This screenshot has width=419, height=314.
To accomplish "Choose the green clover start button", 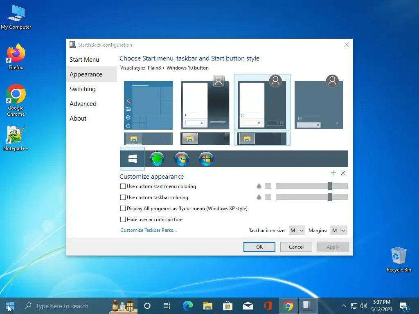I will 157,159.
